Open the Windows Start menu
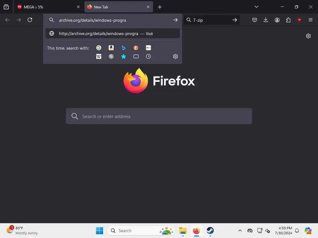Viewport: 318px width, 238px height. click(99, 231)
